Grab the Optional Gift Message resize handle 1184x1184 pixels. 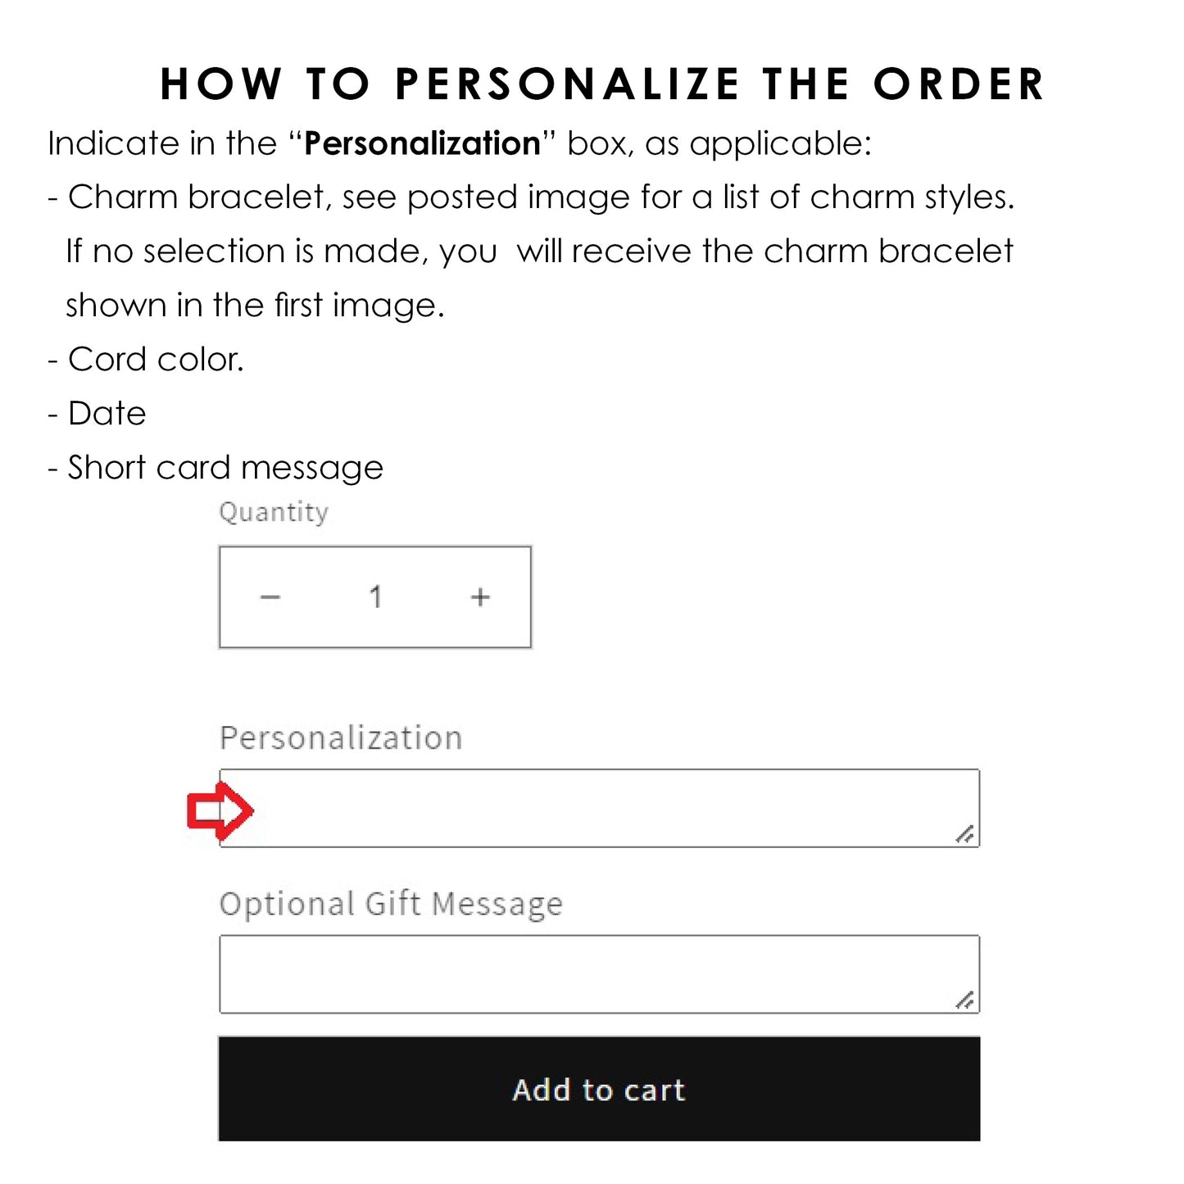point(965,1000)
